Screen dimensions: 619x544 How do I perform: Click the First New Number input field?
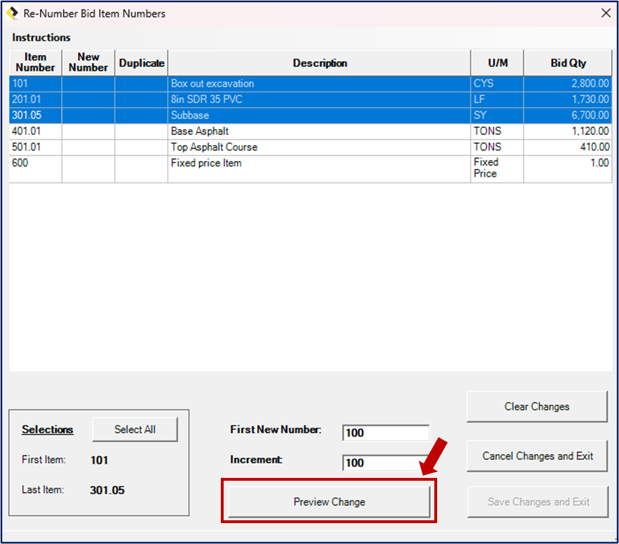[x=386, y=432]
